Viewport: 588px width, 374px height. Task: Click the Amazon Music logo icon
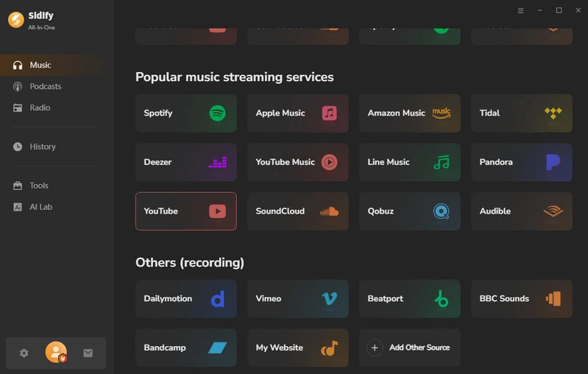pyautogui.click(x=442, y=113)
